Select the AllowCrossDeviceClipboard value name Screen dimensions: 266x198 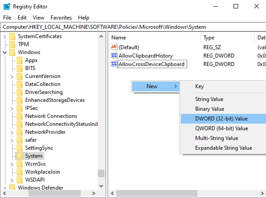(x=152, y=64)
